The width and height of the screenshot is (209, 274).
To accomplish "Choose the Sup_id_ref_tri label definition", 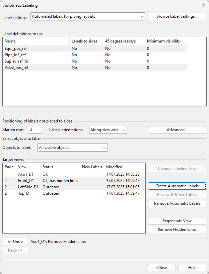I will point(16,61).
